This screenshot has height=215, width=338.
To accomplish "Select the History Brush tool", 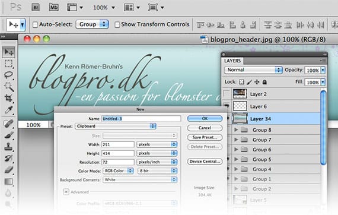I will tap(9, 158).
